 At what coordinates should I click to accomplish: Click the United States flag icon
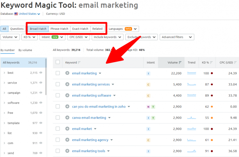click(16, 13)
